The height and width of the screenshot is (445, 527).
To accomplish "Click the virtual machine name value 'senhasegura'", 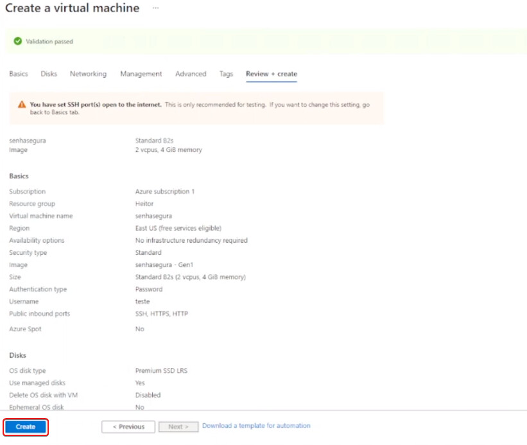I will [x=153, y=216].
